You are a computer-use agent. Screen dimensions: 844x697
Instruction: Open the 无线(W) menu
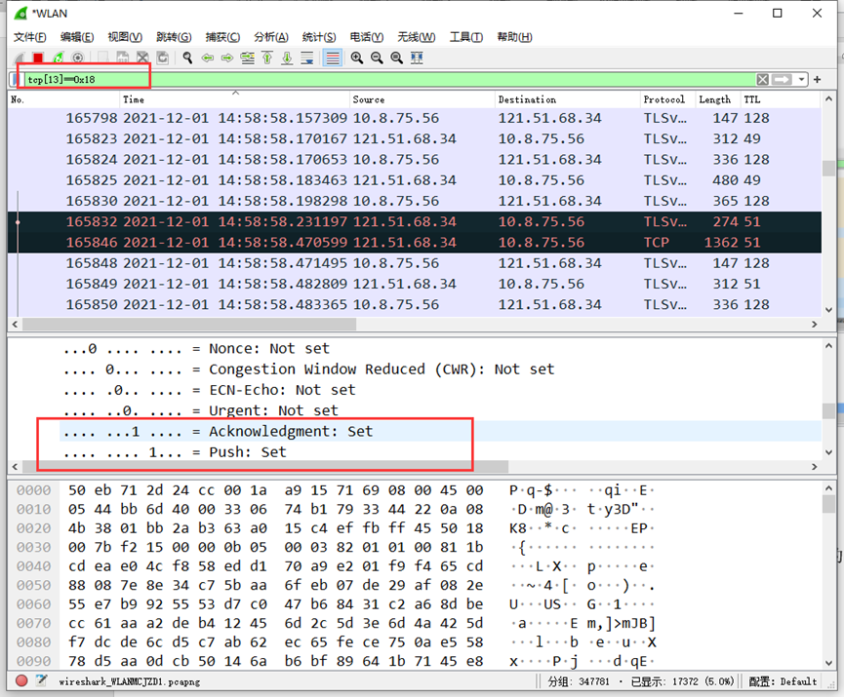tap(416, 37)
